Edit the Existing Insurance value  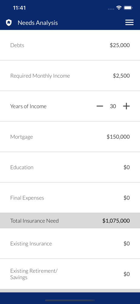(x=127, y=244)
